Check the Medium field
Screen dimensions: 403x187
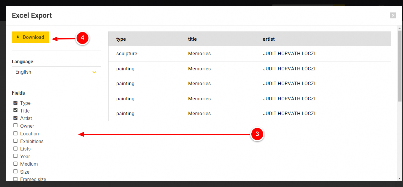click(15, 164)
